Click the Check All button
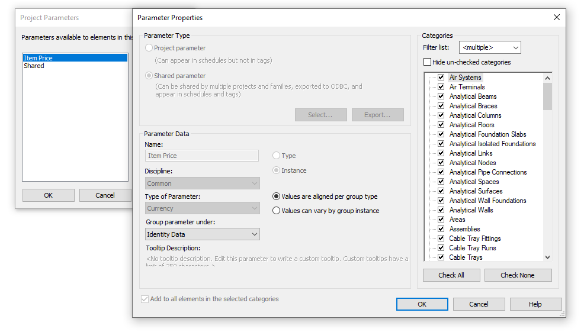This screenshot has width=584, height=332. 451,275
